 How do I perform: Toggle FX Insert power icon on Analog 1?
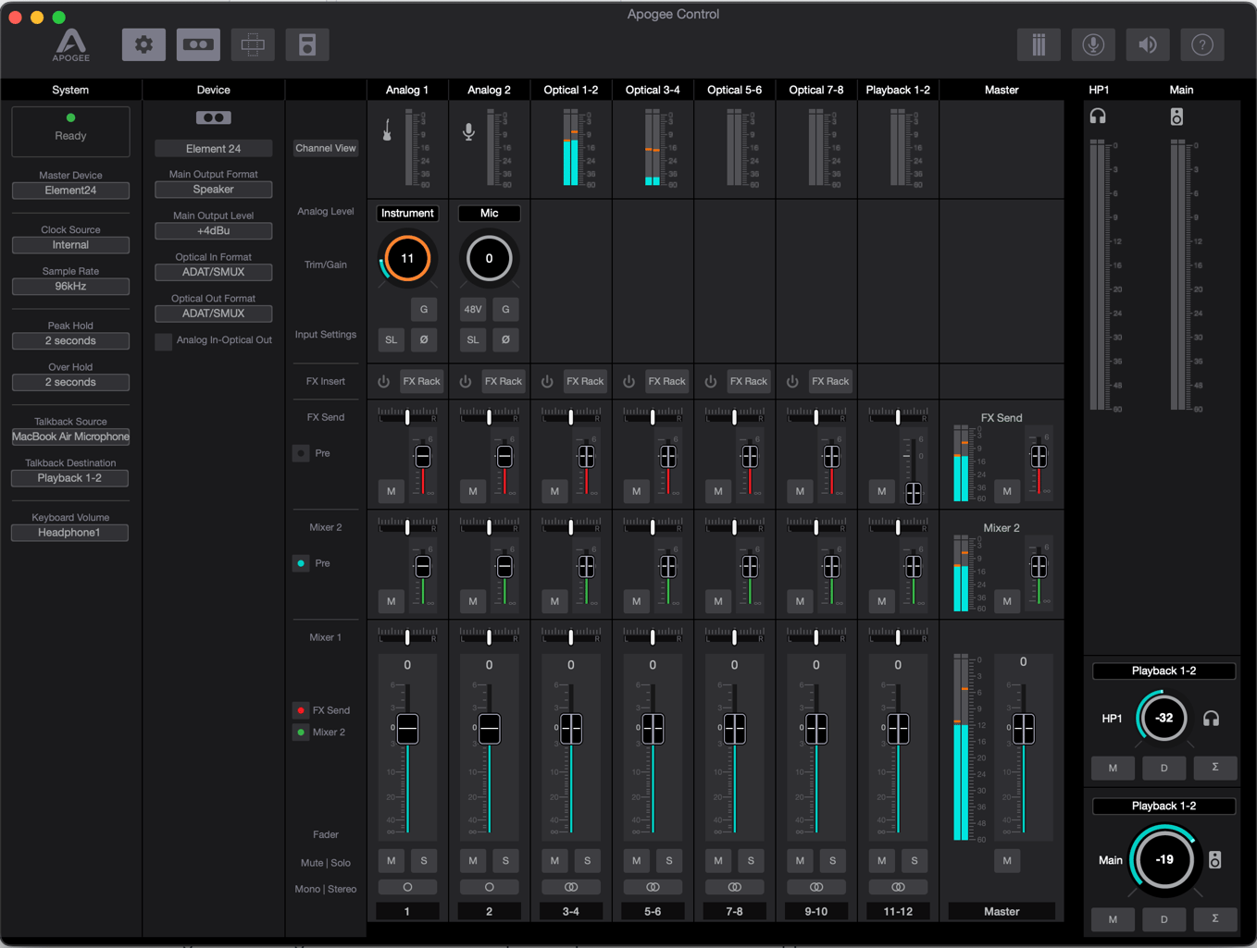point(384,381)
